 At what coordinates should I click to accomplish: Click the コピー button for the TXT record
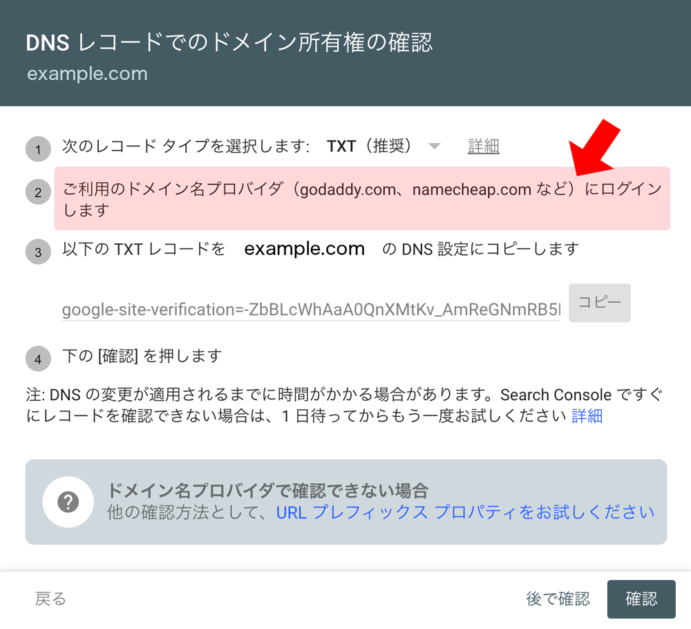599,302
